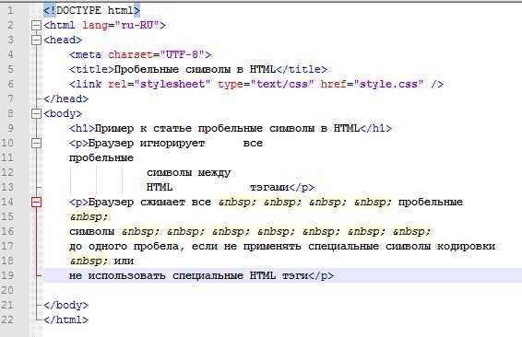Click line number 12 in the margin
The image size is (522, 337).
pos(7,172)
